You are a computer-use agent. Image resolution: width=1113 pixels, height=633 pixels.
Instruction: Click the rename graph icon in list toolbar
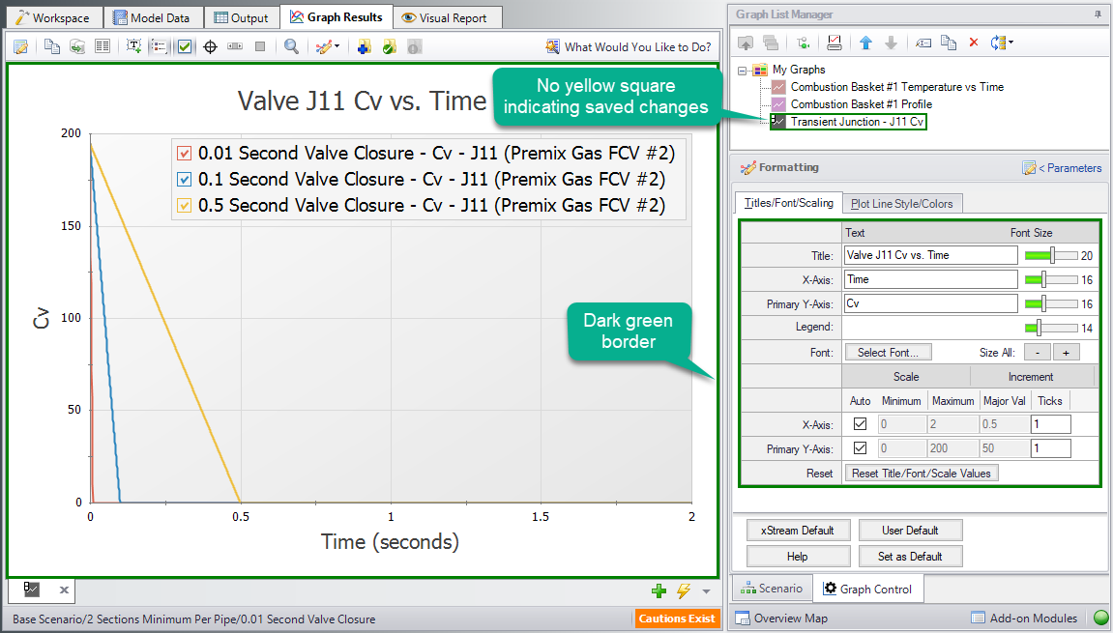924,43
